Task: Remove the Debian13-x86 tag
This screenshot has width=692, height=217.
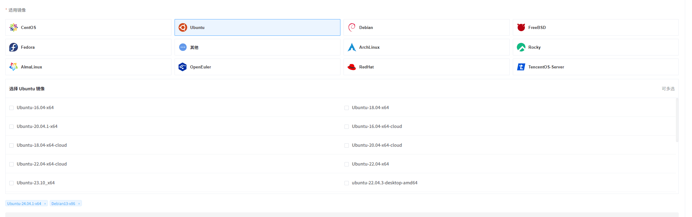Action: coord(79,204)
